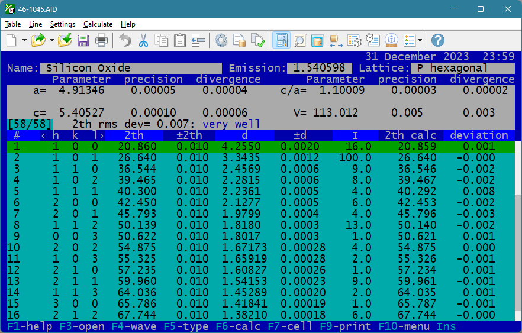Open the Help menu

pos(128,24)
